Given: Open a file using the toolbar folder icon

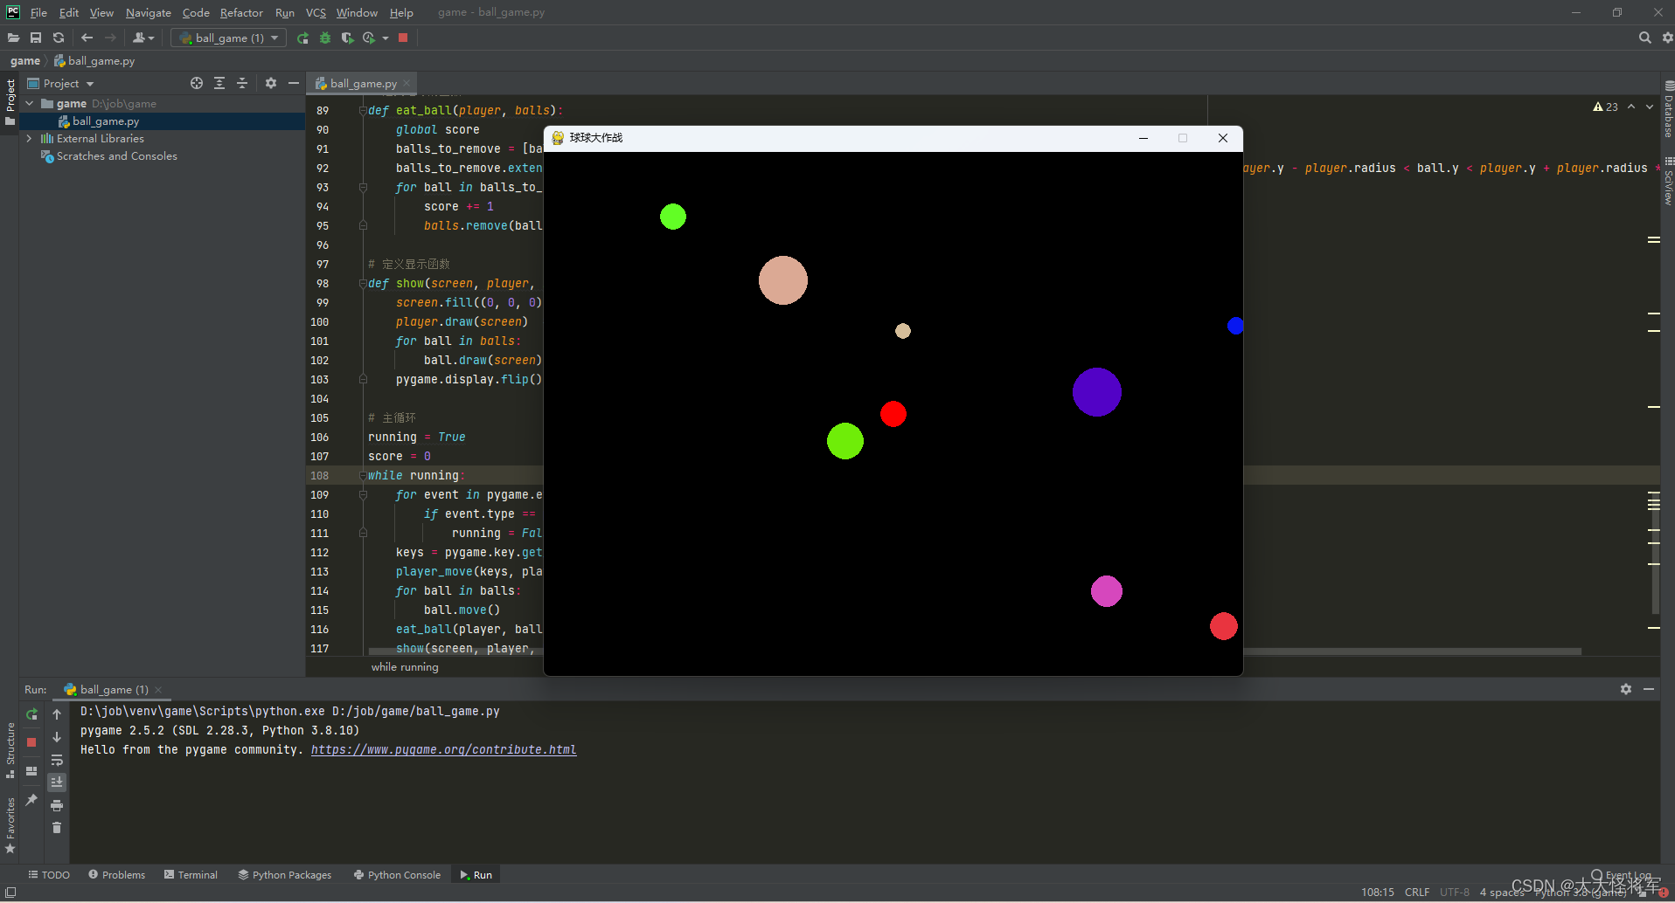Looking at the screenshot, I should (13, 38).
